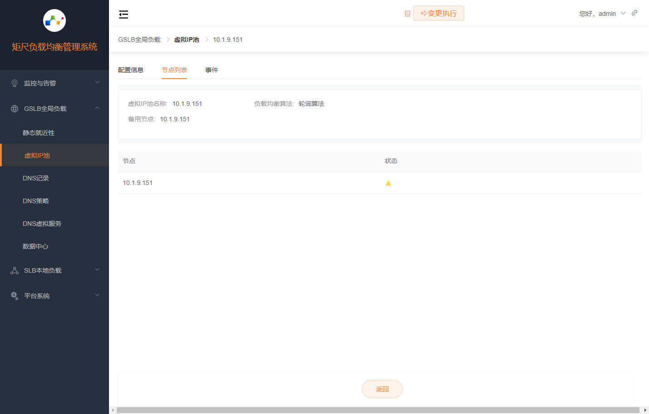
Task: Open DNS记录 in the sidebar
Action: [36, 178]
